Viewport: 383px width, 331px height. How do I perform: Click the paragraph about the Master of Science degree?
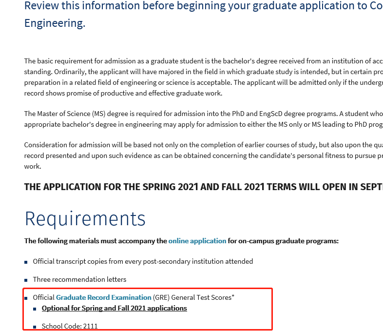click(204, 119)
